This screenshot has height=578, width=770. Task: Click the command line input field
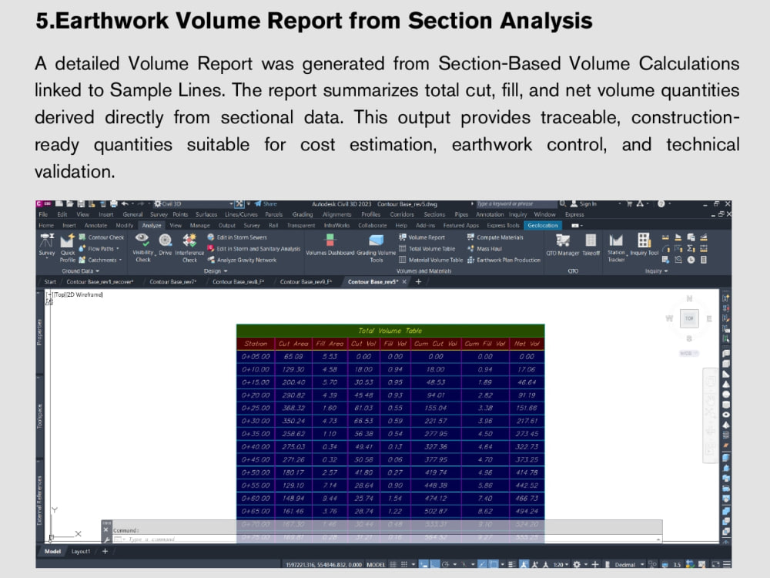pyautogui.click(x=388, y=539)
